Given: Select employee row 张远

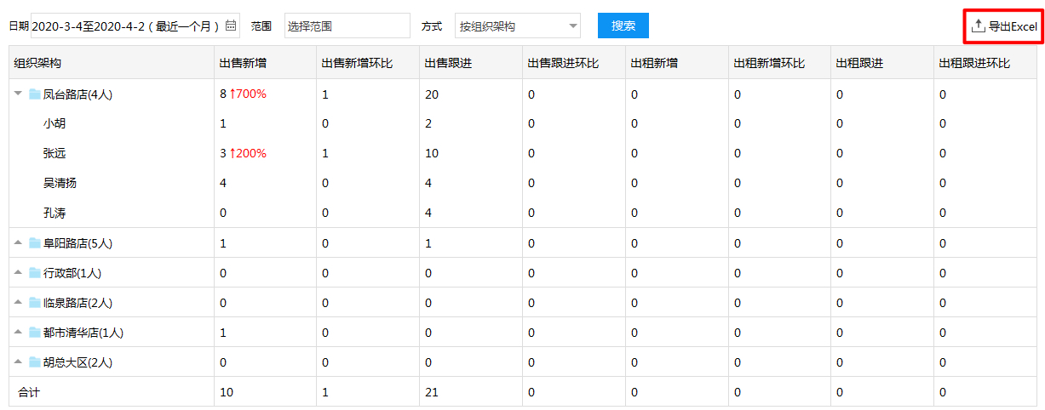Looking at the screenshot, I should coord(523,153).
